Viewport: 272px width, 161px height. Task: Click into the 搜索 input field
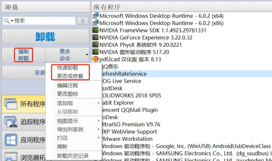pyautogui.click(x=44, y=21)
